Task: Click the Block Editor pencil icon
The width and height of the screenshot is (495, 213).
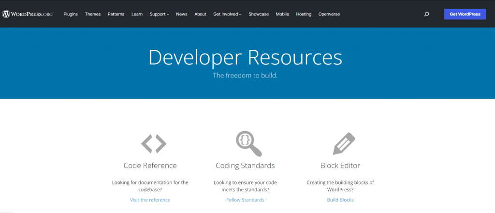Action: (344, 144)
